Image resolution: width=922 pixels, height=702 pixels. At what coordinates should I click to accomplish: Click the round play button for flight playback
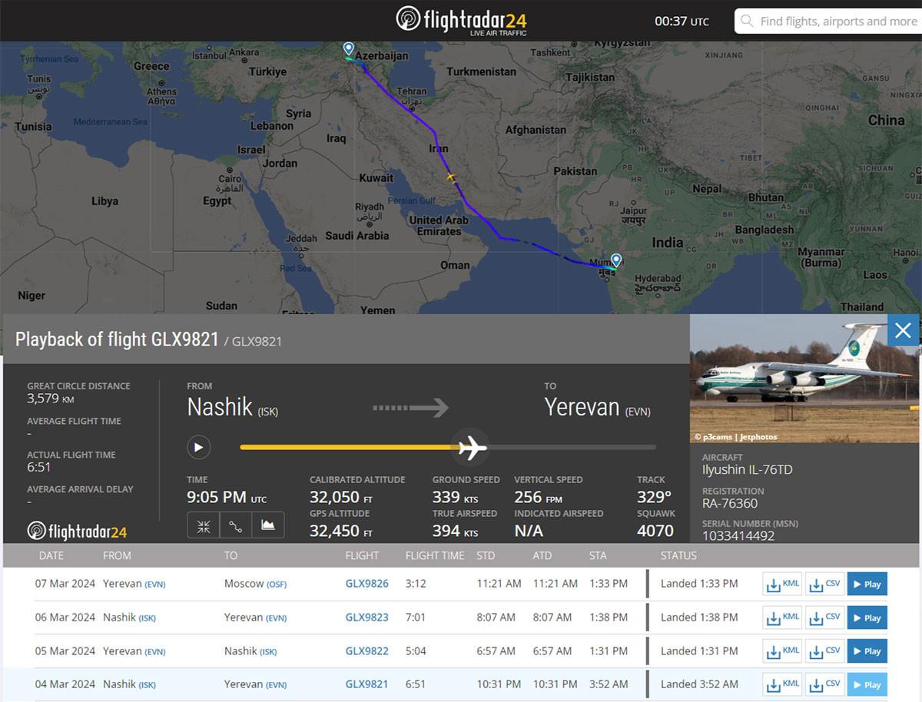[198, 447]
